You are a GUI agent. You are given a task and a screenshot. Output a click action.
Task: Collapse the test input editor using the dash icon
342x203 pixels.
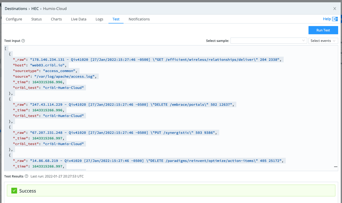(x=336, y=166)
